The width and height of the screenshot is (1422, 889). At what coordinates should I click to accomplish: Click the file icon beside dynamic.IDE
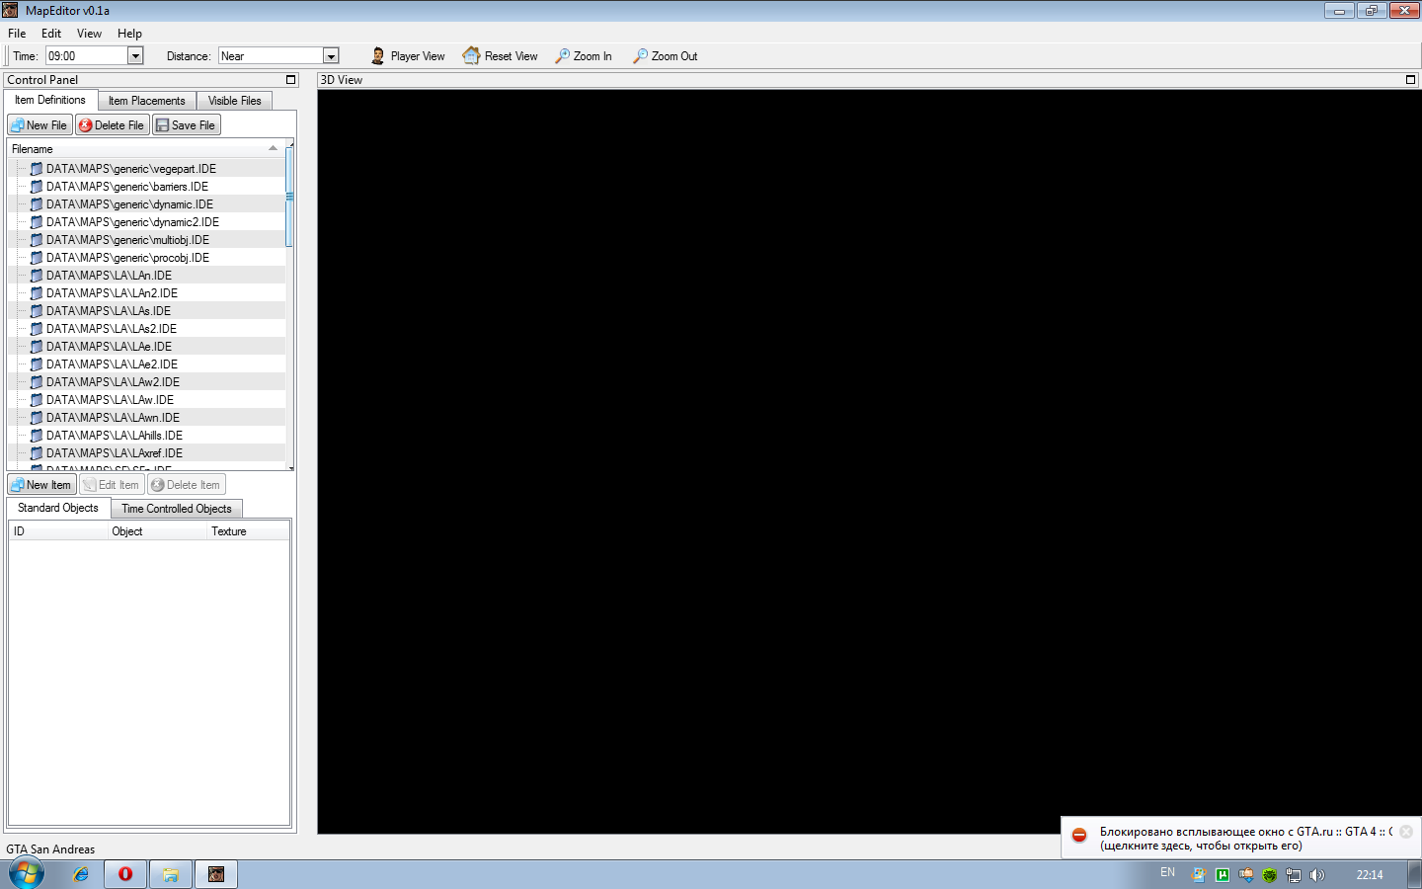tap(37, 204)
